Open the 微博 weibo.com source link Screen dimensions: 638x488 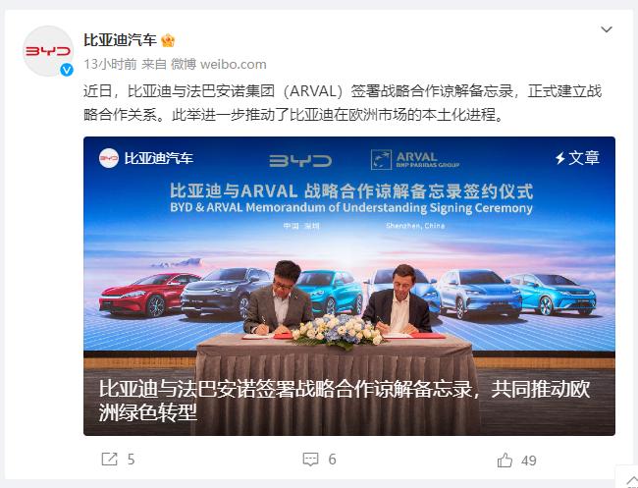[219, 64]
